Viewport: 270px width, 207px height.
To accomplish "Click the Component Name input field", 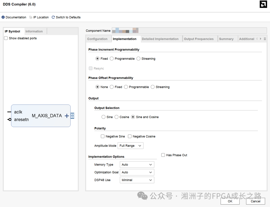I will coord(189,31).
